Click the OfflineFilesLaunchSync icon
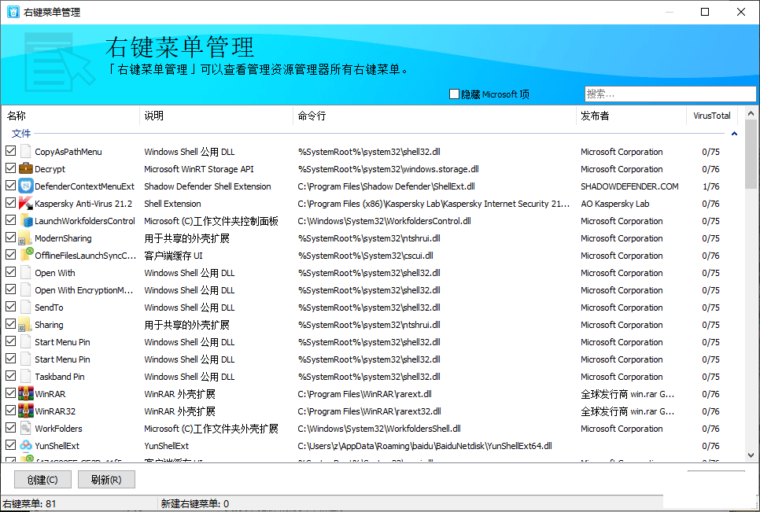This screenshot has width=760, height=512. point(26,256)
